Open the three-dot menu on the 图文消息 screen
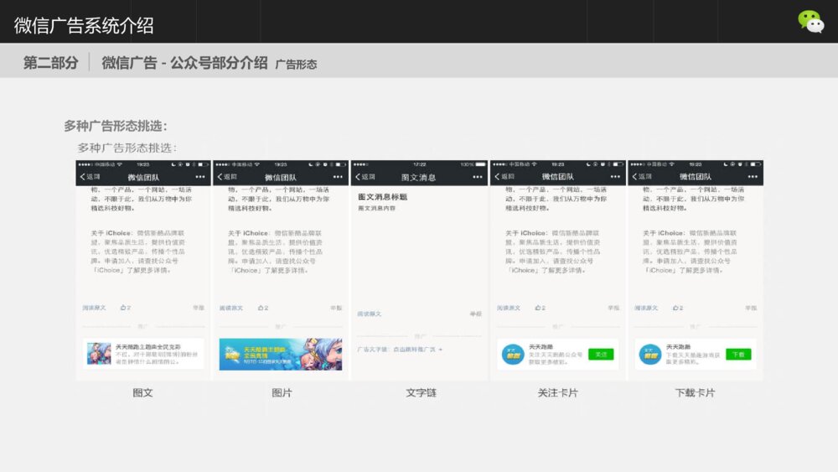Screen dimensions: 838x472 [478, 177]
